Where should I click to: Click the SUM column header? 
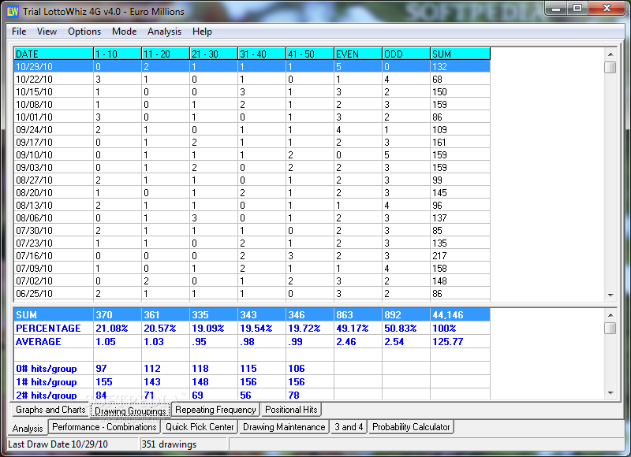point(461,54)
